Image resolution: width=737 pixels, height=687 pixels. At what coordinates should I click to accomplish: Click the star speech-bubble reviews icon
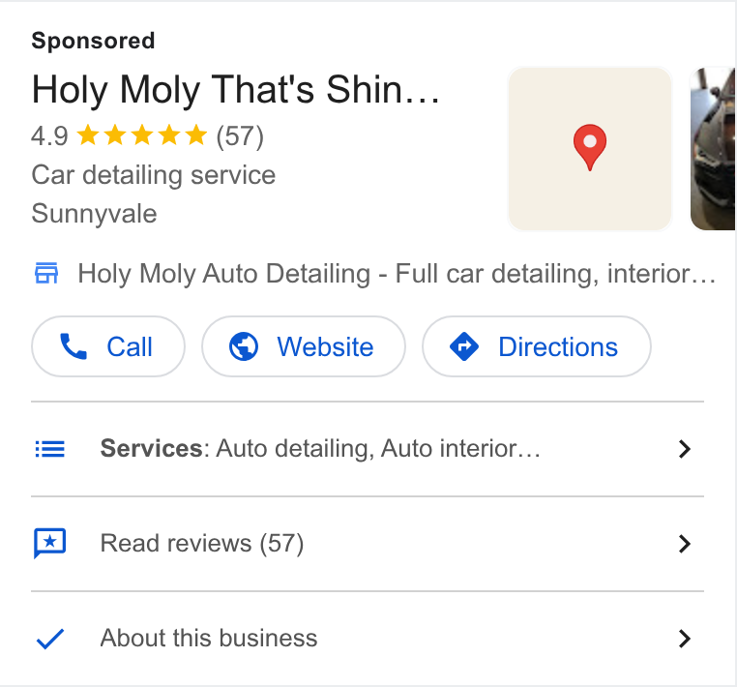click(50, 543)
